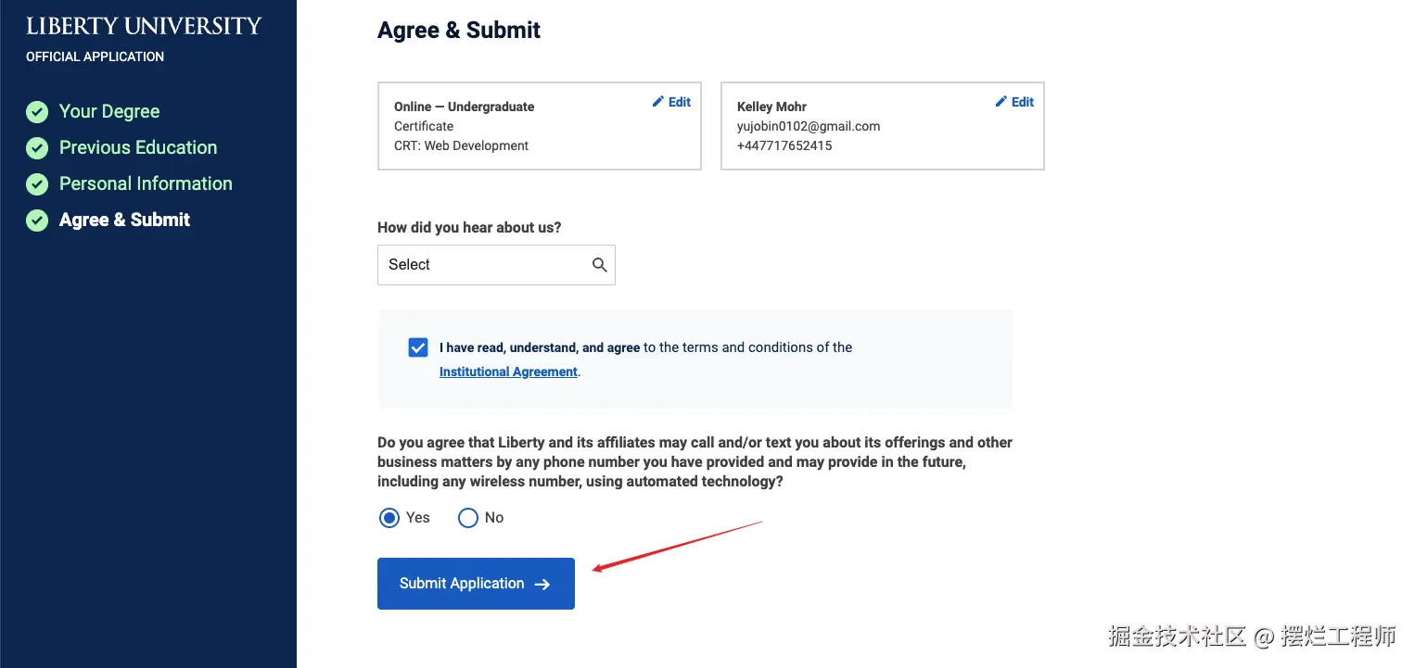Click Edit text on the contact info card

pos(1023,102)
